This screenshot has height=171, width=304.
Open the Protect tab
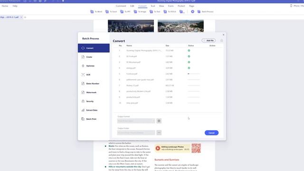181,6
